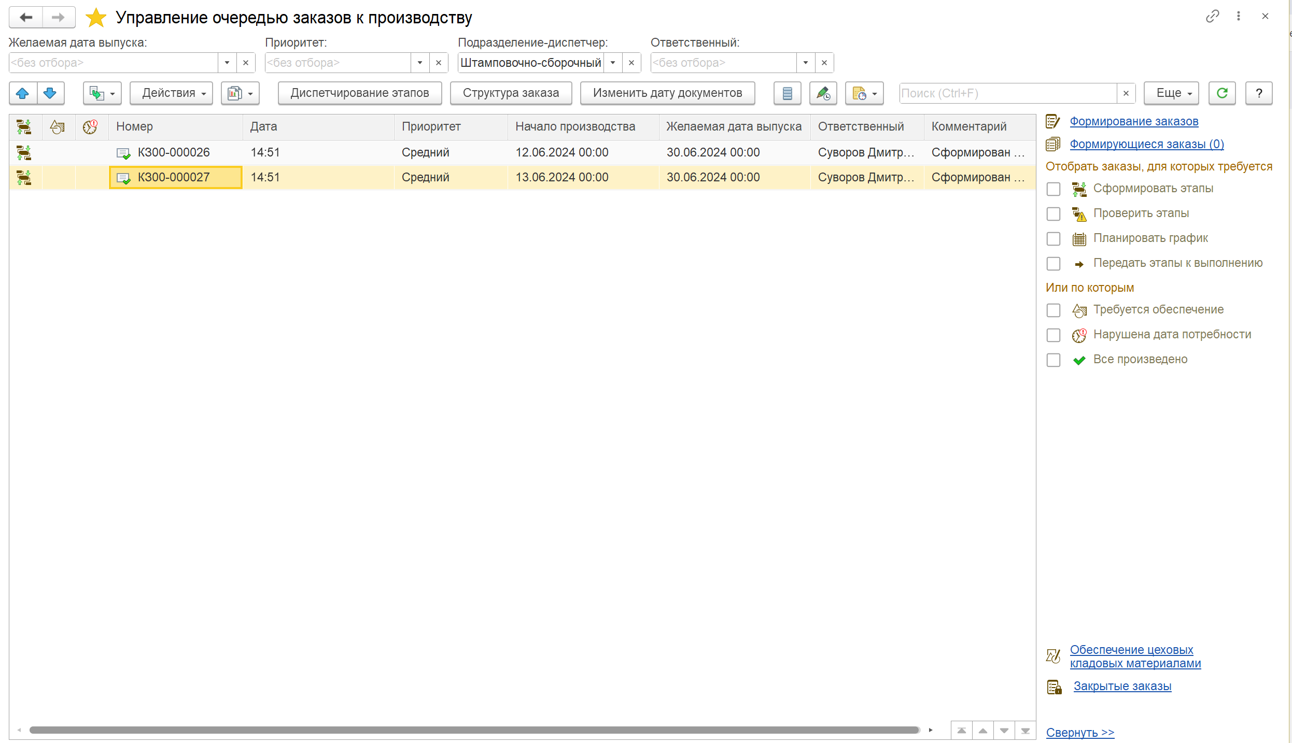The image size is (1292, 743).
Task: Sort by the Начало производства column header
Action: [583, 126]
